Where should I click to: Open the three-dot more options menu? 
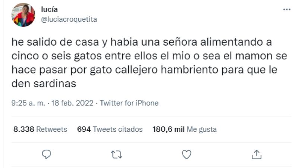tap(286, 9)
